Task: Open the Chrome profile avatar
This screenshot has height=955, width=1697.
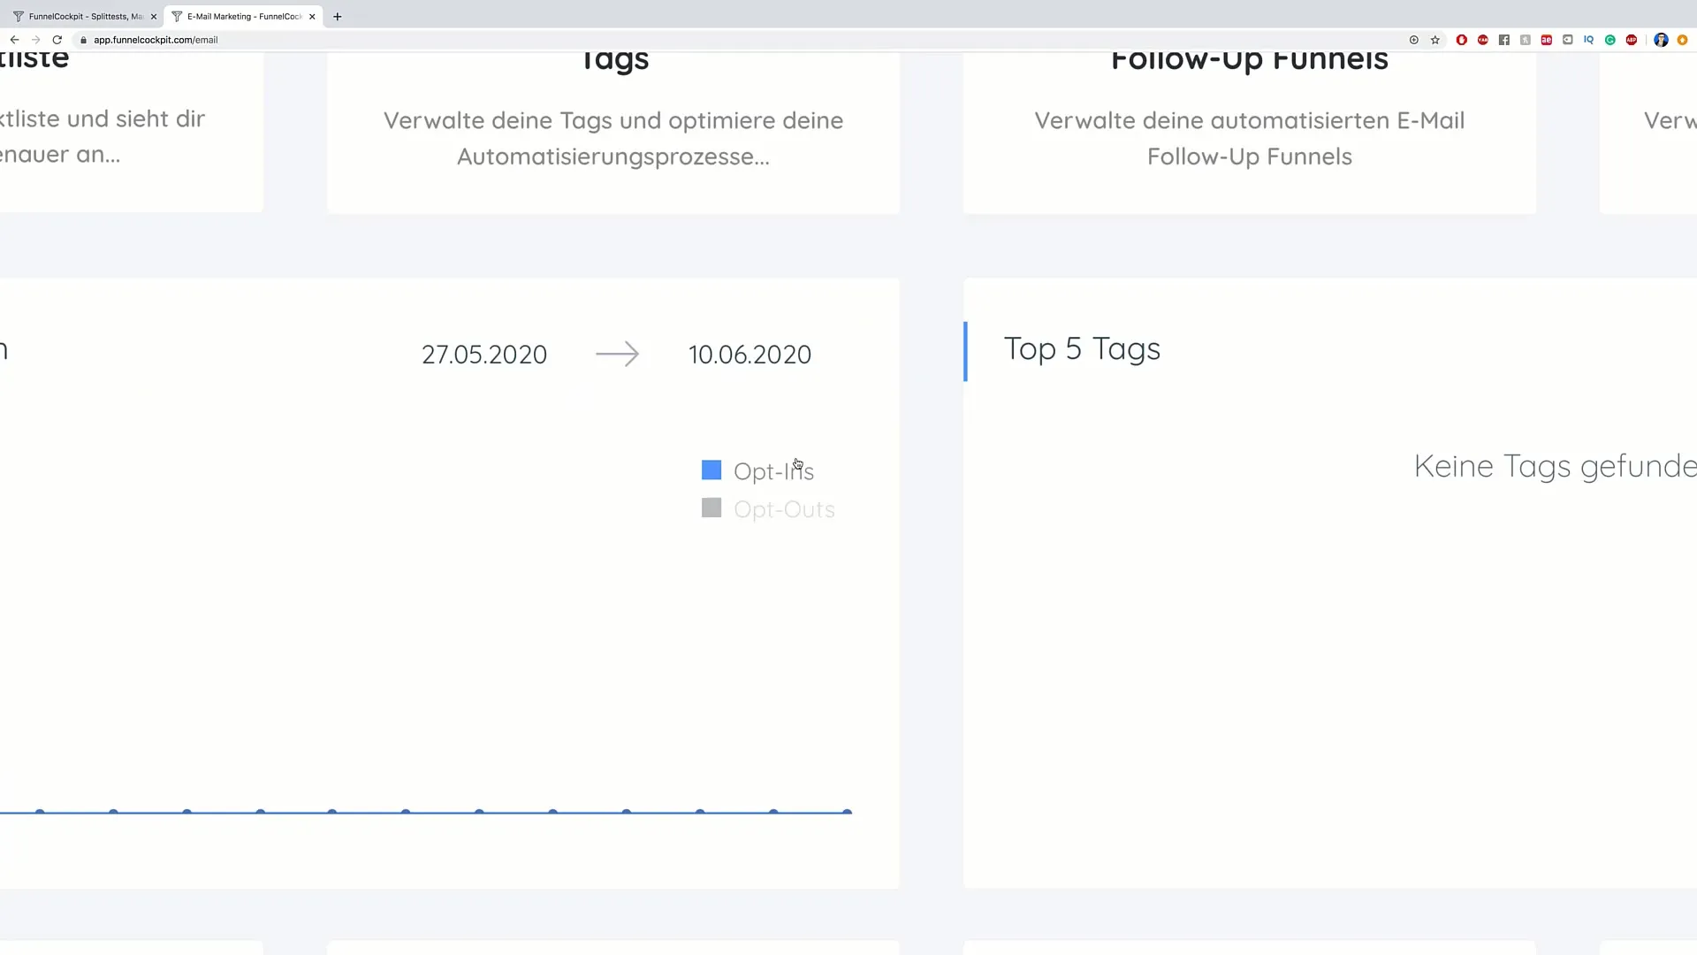Action: [1661, 40]
